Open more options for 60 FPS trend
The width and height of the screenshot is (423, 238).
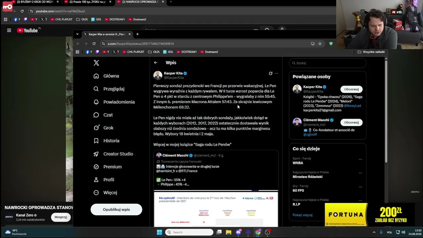(361, 187)
